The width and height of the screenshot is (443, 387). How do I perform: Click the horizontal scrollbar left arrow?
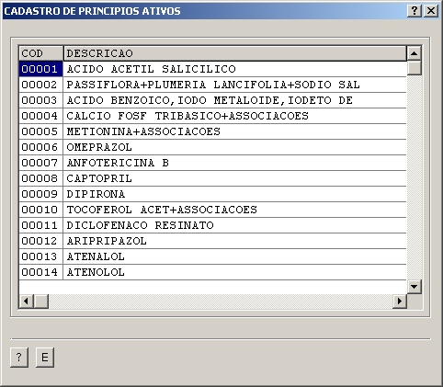27,302
